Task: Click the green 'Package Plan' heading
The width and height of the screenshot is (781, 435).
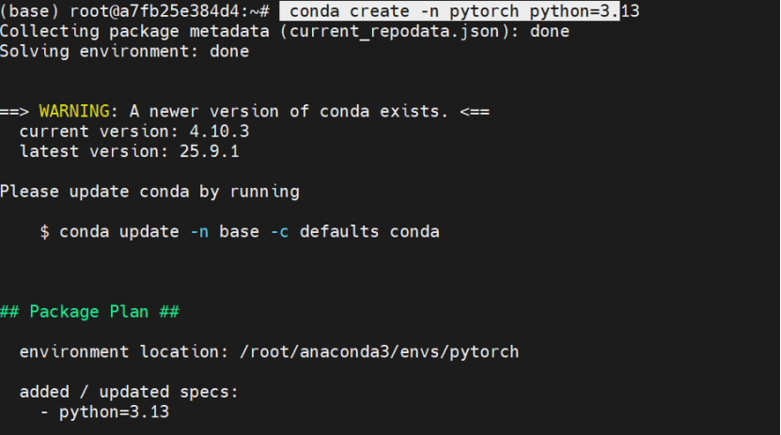Action: point(89,311)
